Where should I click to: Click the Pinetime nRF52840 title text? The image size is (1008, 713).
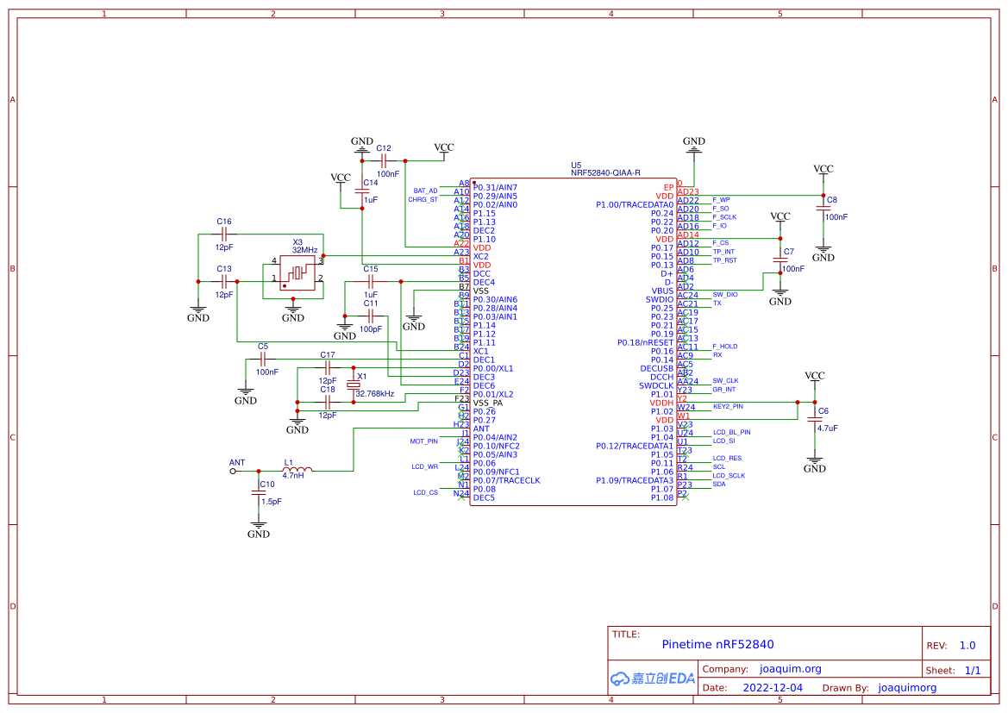(x=717, y=644)
